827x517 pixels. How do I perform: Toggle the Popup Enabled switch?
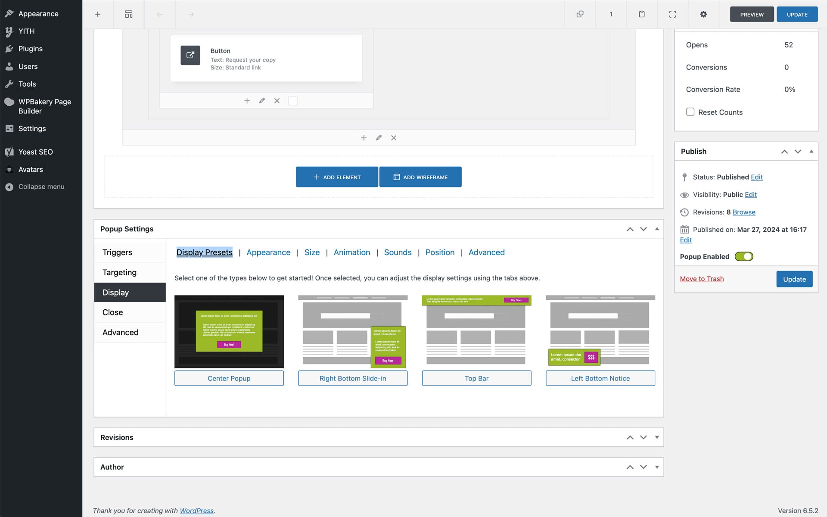(x=743, y=257)
